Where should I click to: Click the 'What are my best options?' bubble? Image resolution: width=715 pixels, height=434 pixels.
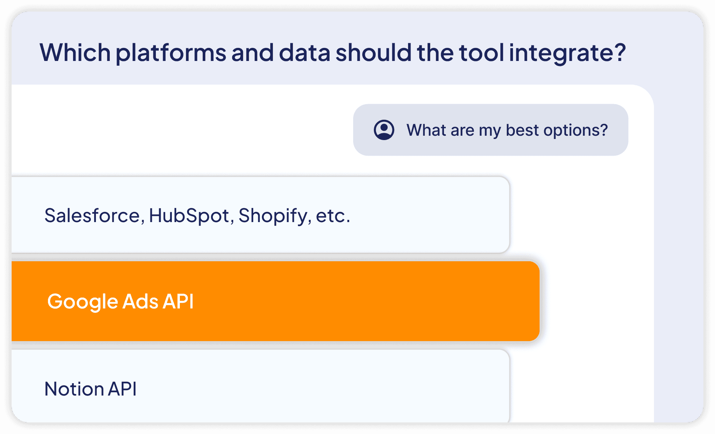tap(490, 130)
